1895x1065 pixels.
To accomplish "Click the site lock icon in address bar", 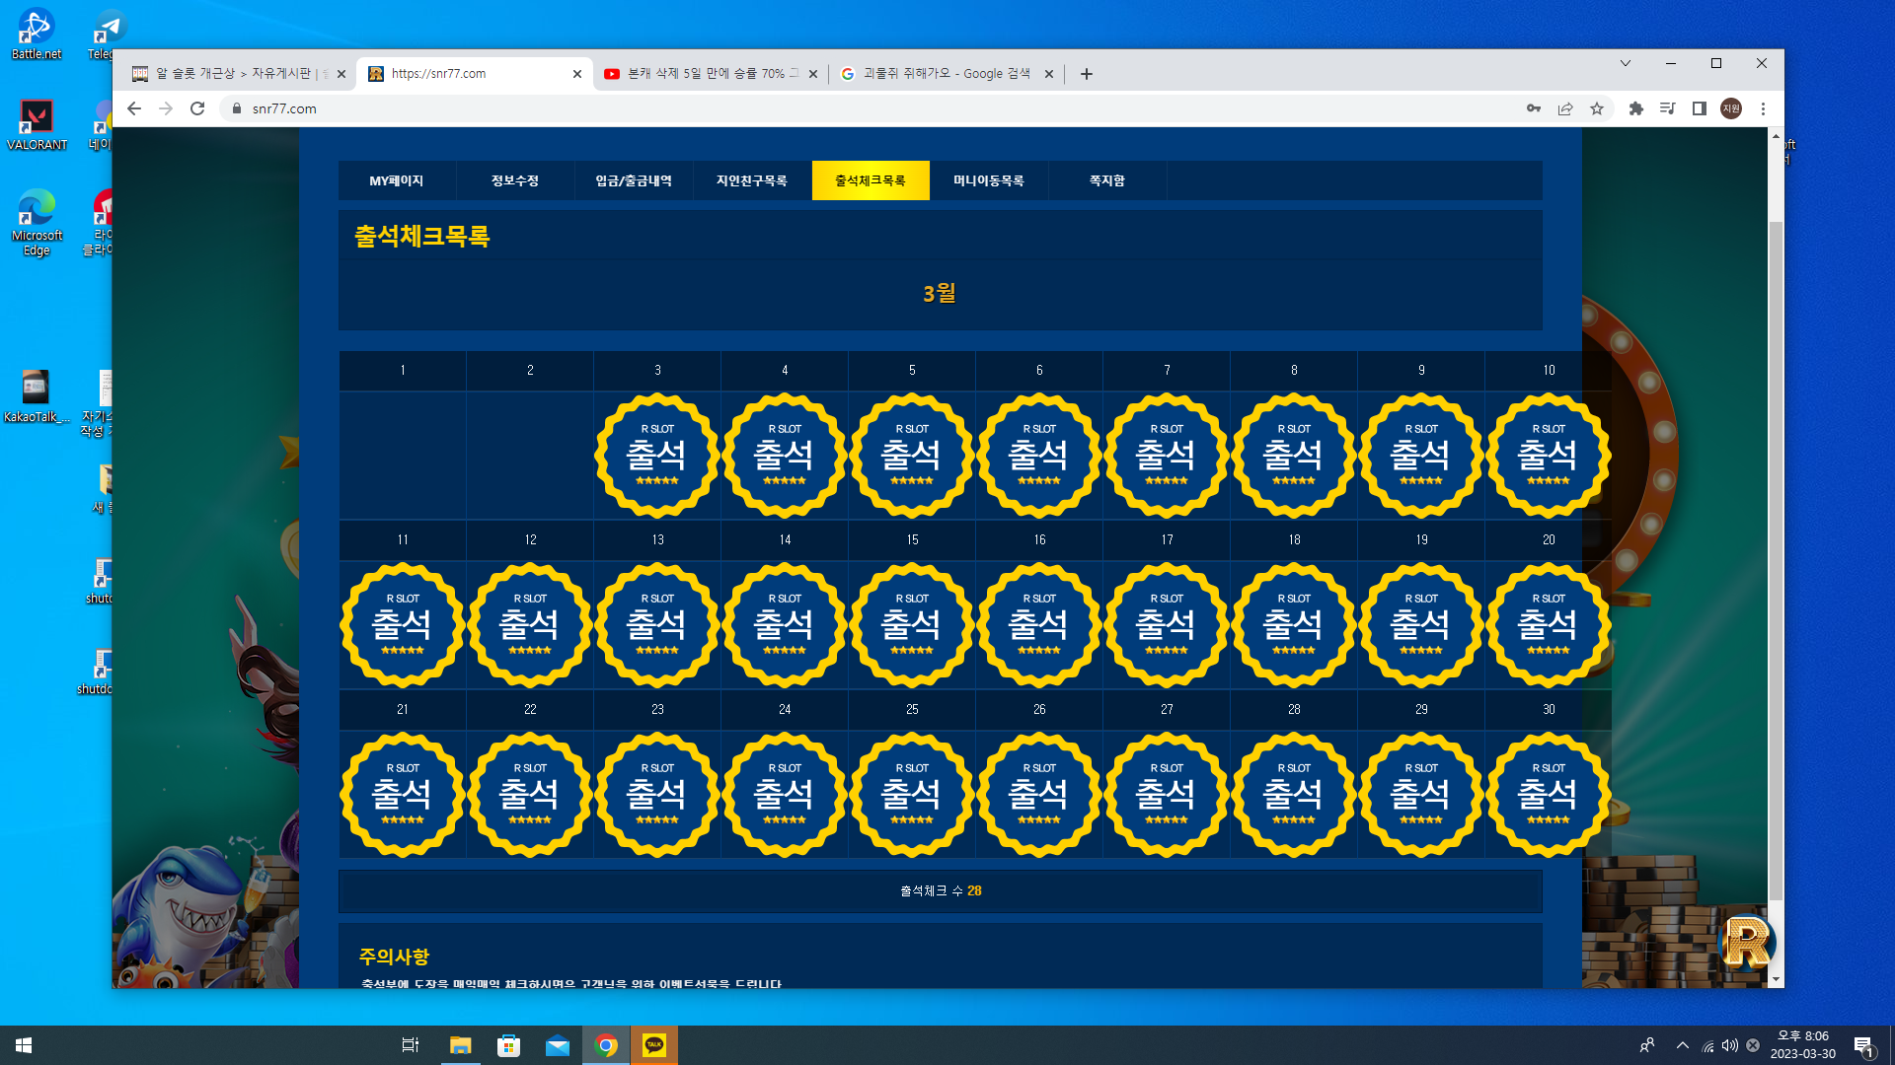I will [x=237, y=108].
